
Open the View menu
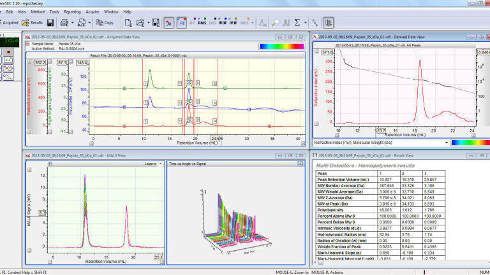22,12
